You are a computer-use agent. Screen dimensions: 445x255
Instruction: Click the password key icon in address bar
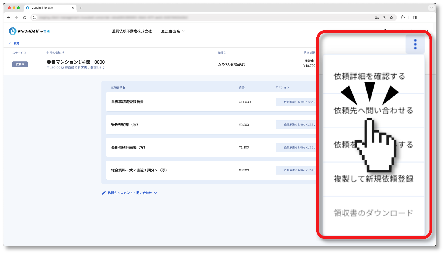(377, 17)
